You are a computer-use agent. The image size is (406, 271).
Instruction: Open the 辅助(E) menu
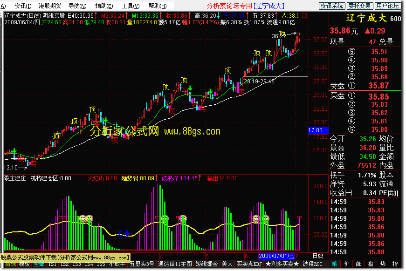pyautogui.click(x=104, y=6)
